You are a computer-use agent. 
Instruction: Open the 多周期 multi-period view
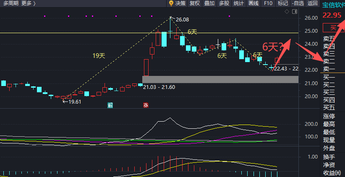(11, 3)
